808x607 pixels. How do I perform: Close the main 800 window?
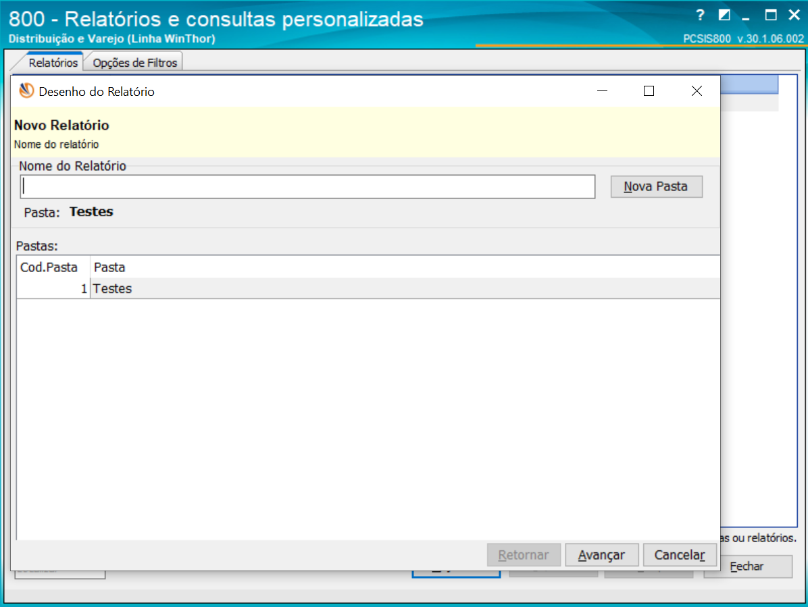click(x=794, y=15)
